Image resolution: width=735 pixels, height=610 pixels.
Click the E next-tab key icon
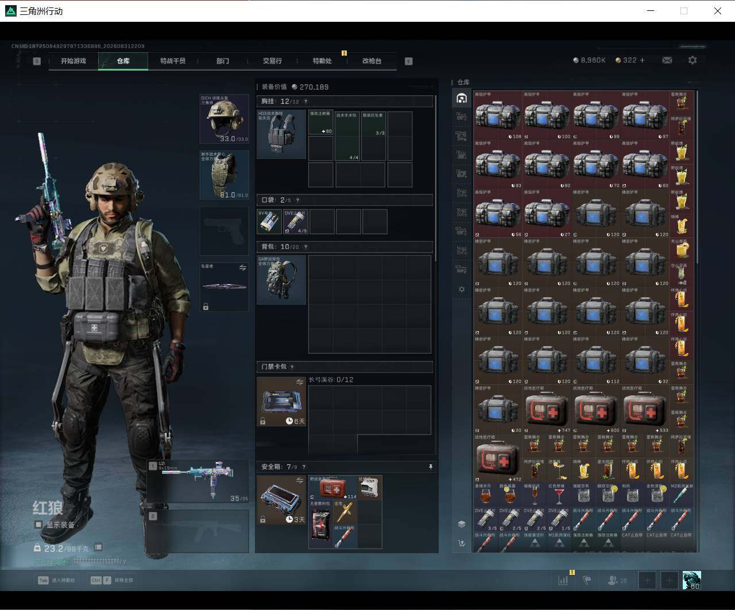tap(409, 61)
